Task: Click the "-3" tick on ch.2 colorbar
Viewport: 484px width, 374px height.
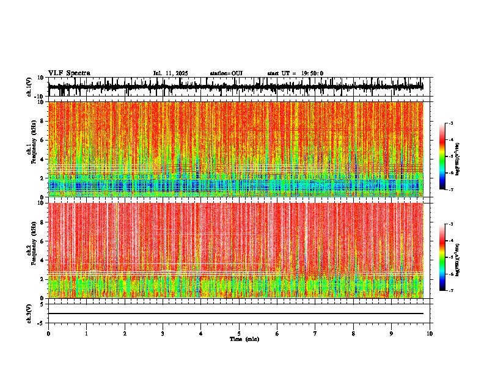Action: (x=450, y=224)
